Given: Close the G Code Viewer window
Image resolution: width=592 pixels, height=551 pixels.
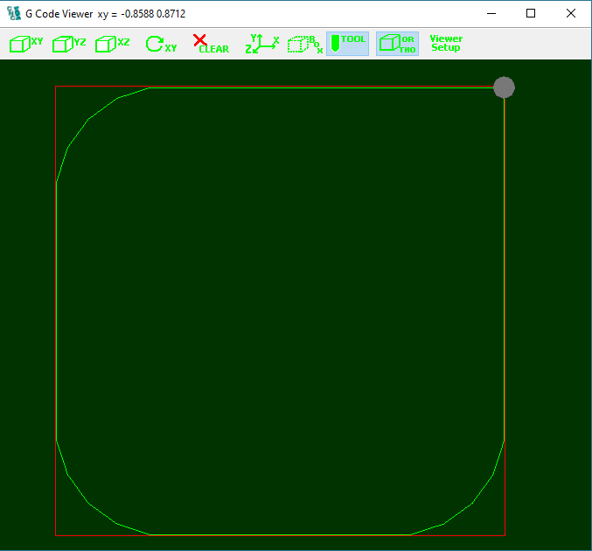Looking at the screenshot, I should tap(570, 14).
